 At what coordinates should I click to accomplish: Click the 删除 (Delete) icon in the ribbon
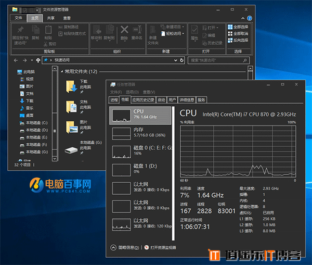point(124,32)
